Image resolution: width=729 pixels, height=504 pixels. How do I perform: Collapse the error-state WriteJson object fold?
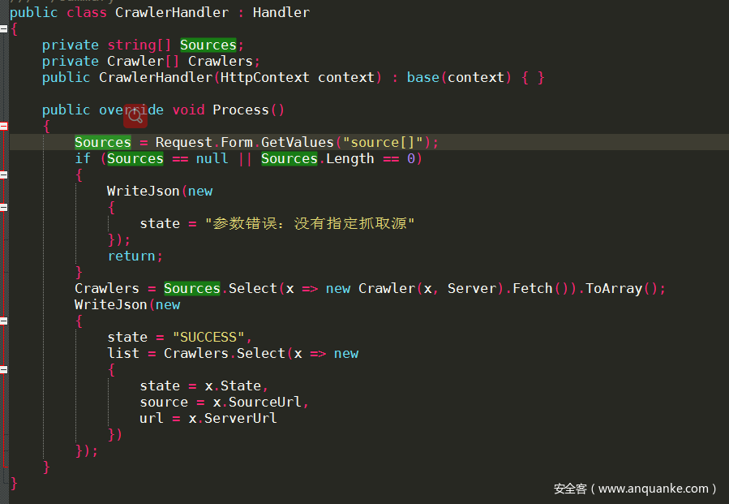pos(3,207)
